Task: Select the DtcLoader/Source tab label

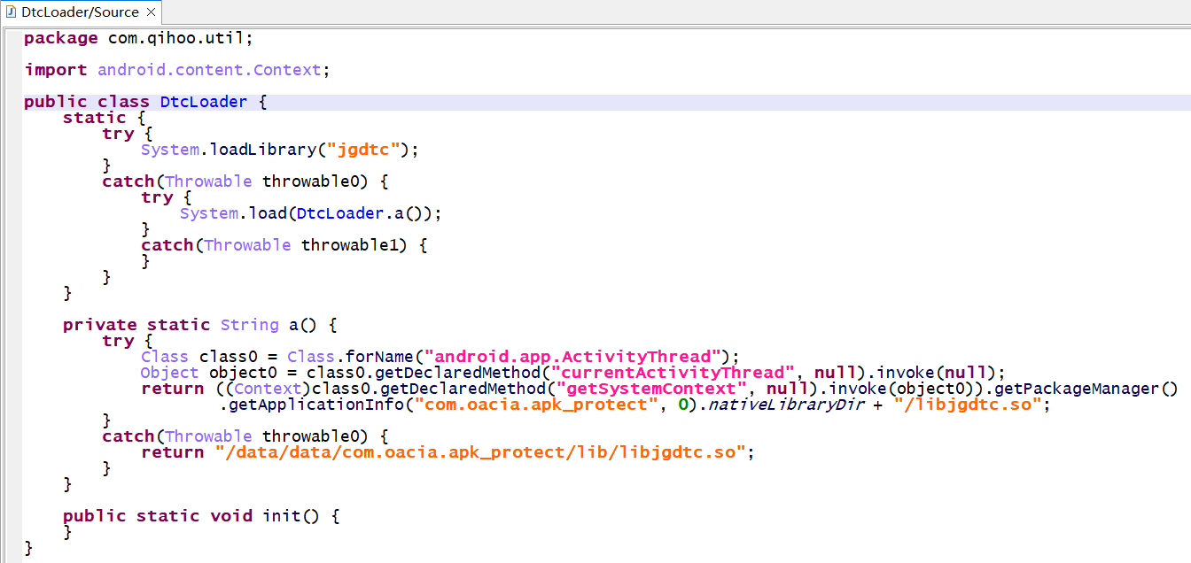Action: pos(80,12)
